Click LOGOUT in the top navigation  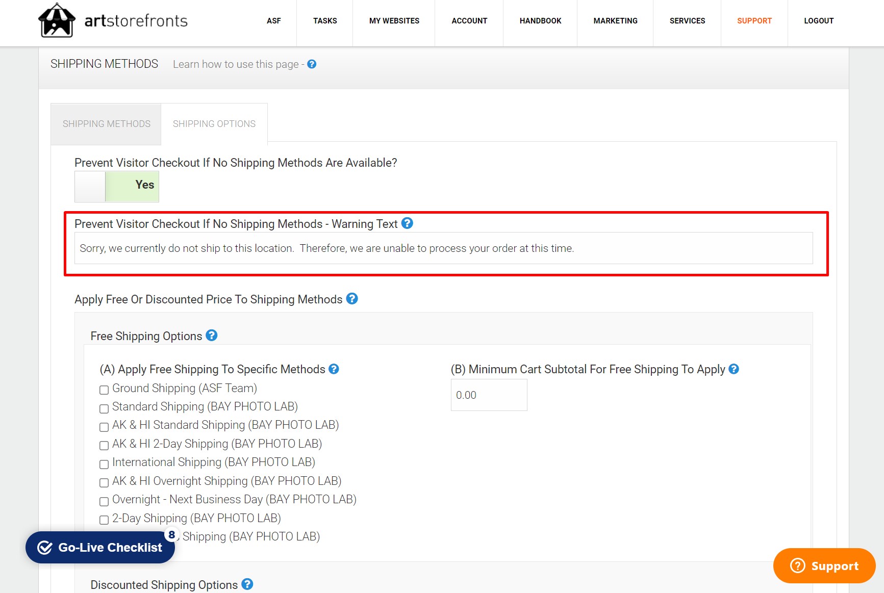(x=819, y=21)
